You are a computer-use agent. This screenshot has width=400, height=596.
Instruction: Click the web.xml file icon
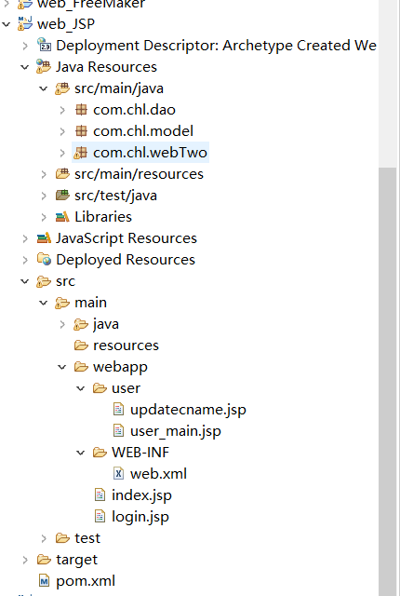coord(118,474)
